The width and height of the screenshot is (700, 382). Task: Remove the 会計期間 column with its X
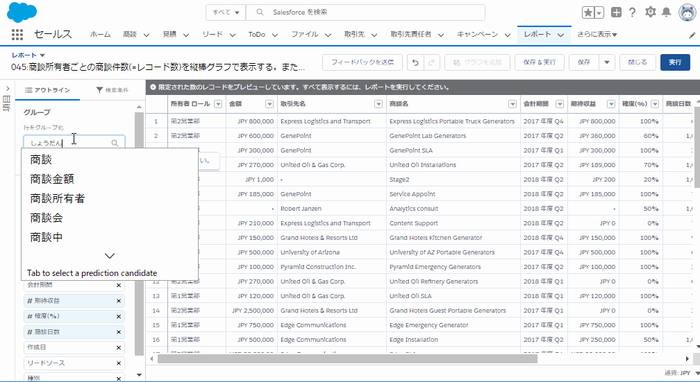coord(119,285)
